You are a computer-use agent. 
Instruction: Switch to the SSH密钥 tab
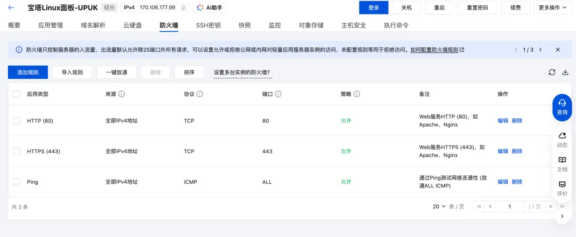208,25
